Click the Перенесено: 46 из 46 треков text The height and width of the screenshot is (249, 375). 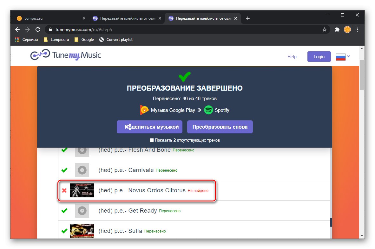click(x=185, y=98)
